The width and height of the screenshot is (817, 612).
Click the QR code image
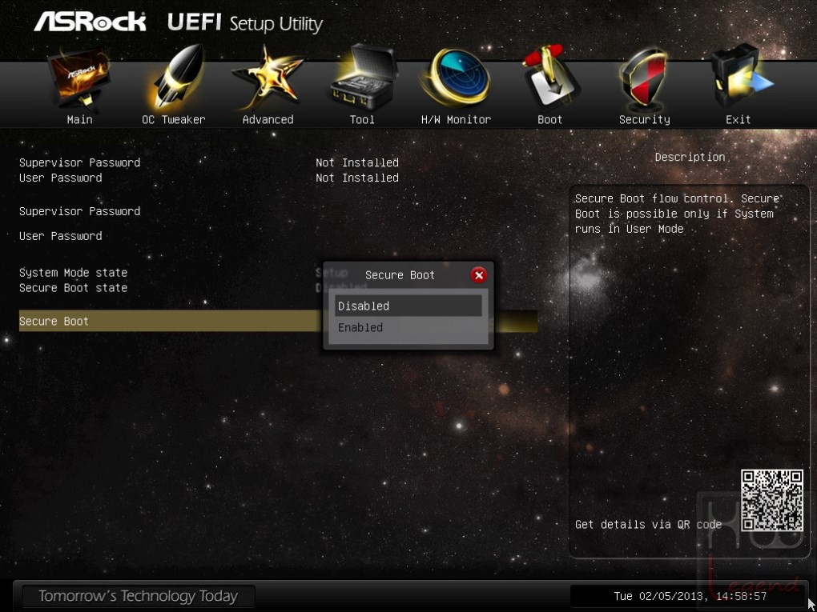pos(772,500)
